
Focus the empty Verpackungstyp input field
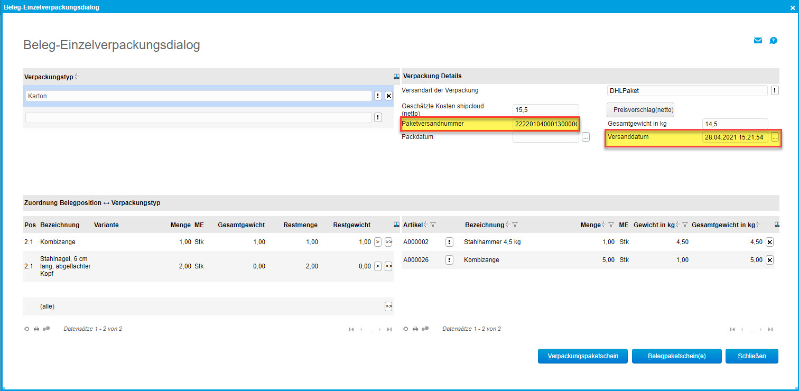[198, 117]
